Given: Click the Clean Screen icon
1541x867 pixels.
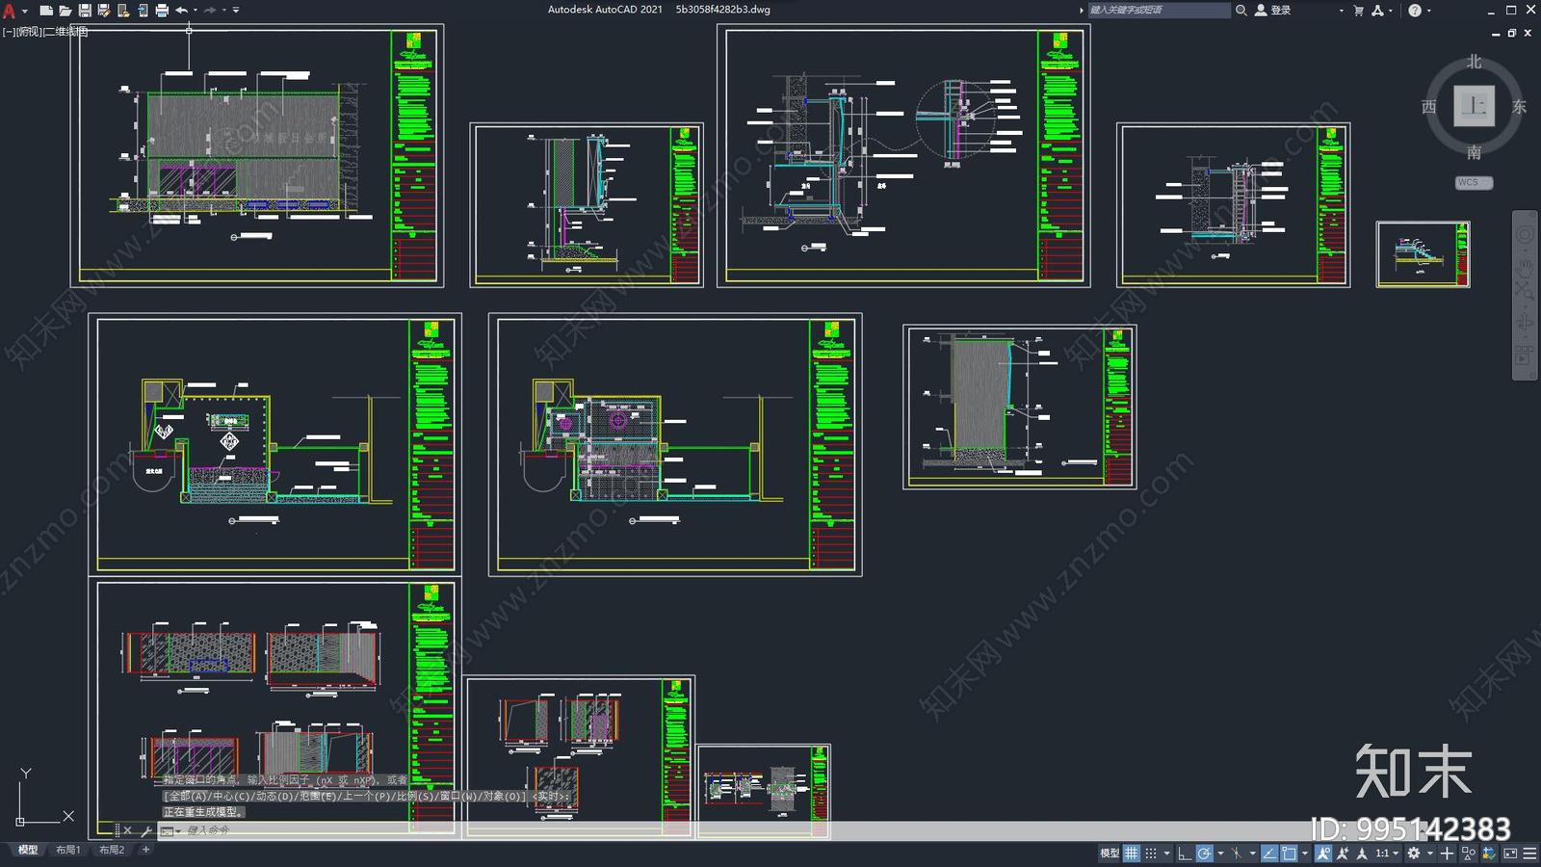Looking at the screenshot, I should [x=1510, y=854].
